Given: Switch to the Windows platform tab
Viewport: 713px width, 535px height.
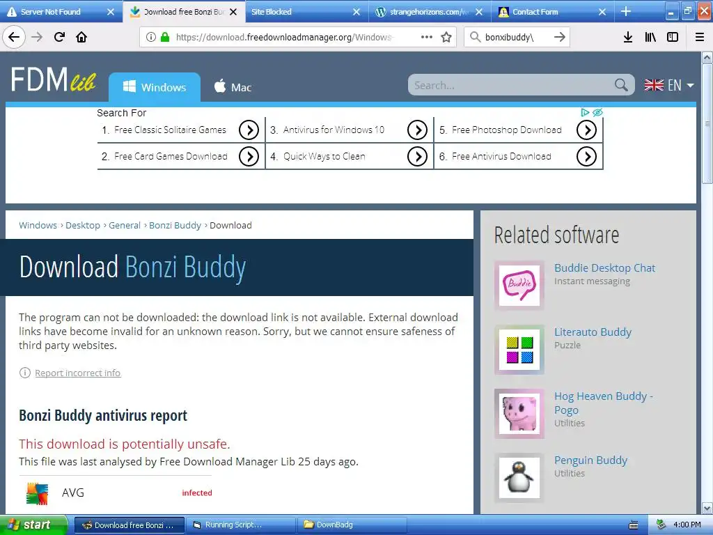Looking at the screenshot, I should pyautogui.click(x=155, y=87).
